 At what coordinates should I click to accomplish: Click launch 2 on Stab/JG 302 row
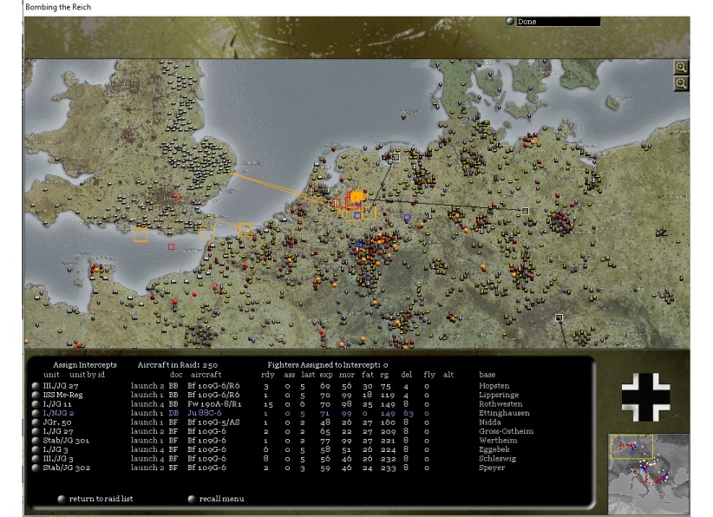[x=147, y=468]
